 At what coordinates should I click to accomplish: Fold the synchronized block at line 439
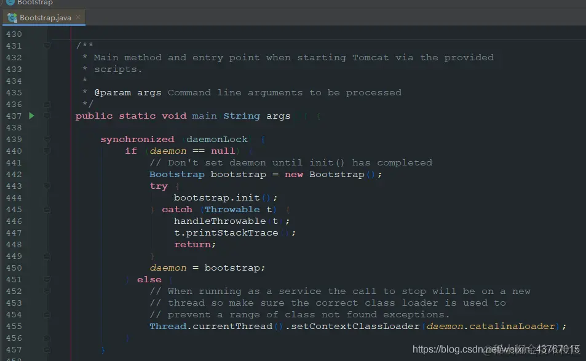tap(47, 140)
